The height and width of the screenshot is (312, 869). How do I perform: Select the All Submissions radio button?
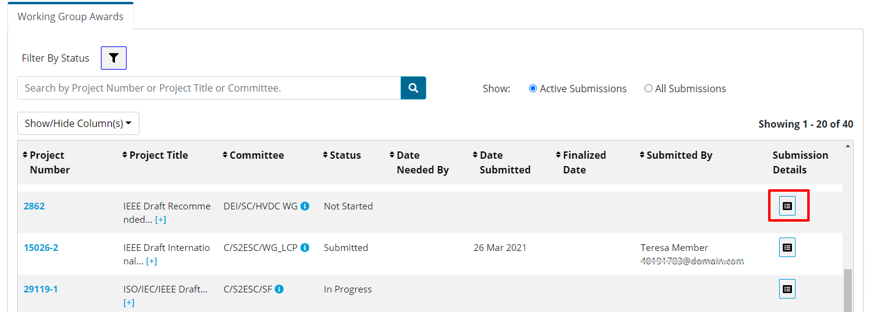[x=648, y=89]
